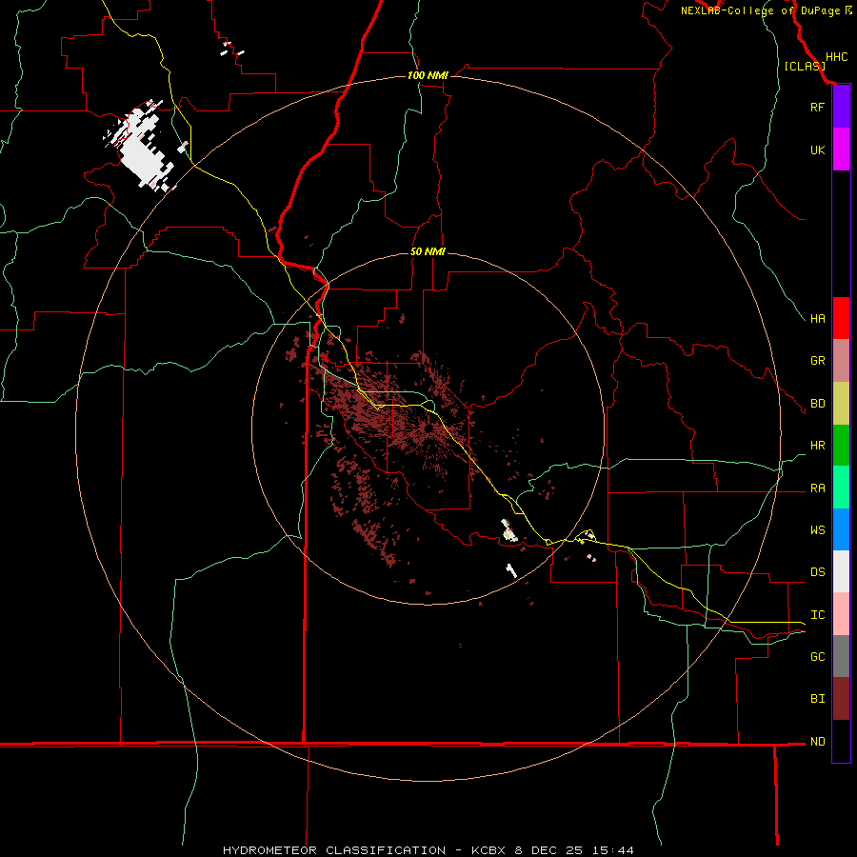Click the WS blue legend swatch
Image resolution: width=857 pixels, height=857 pixels.
pos(841,529)
